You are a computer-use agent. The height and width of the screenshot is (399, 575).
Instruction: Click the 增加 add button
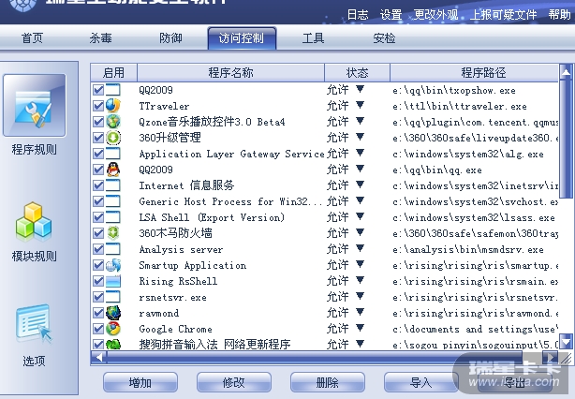point(140,382)
